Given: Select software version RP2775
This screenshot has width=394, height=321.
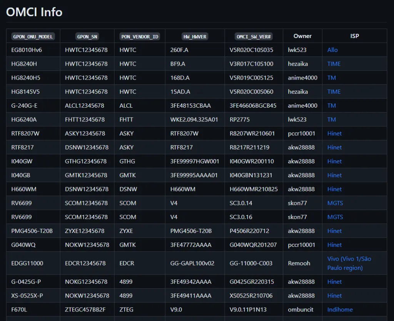Looking at the screenshot, I should 239,120.
